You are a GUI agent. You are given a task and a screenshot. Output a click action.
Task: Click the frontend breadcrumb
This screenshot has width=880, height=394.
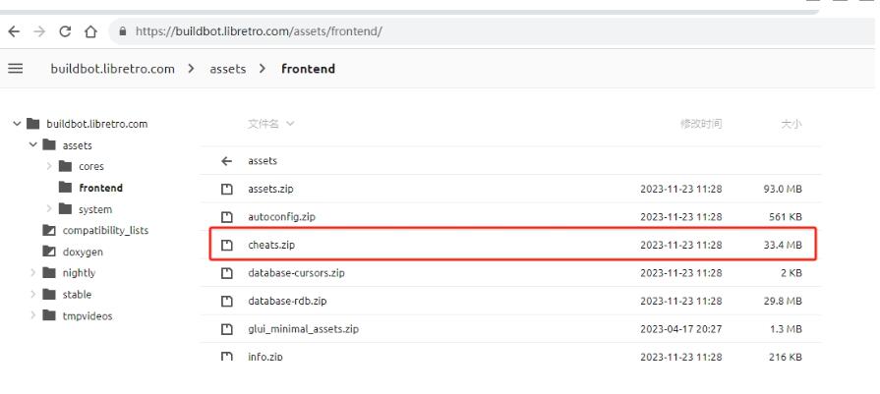pos(308,69)
